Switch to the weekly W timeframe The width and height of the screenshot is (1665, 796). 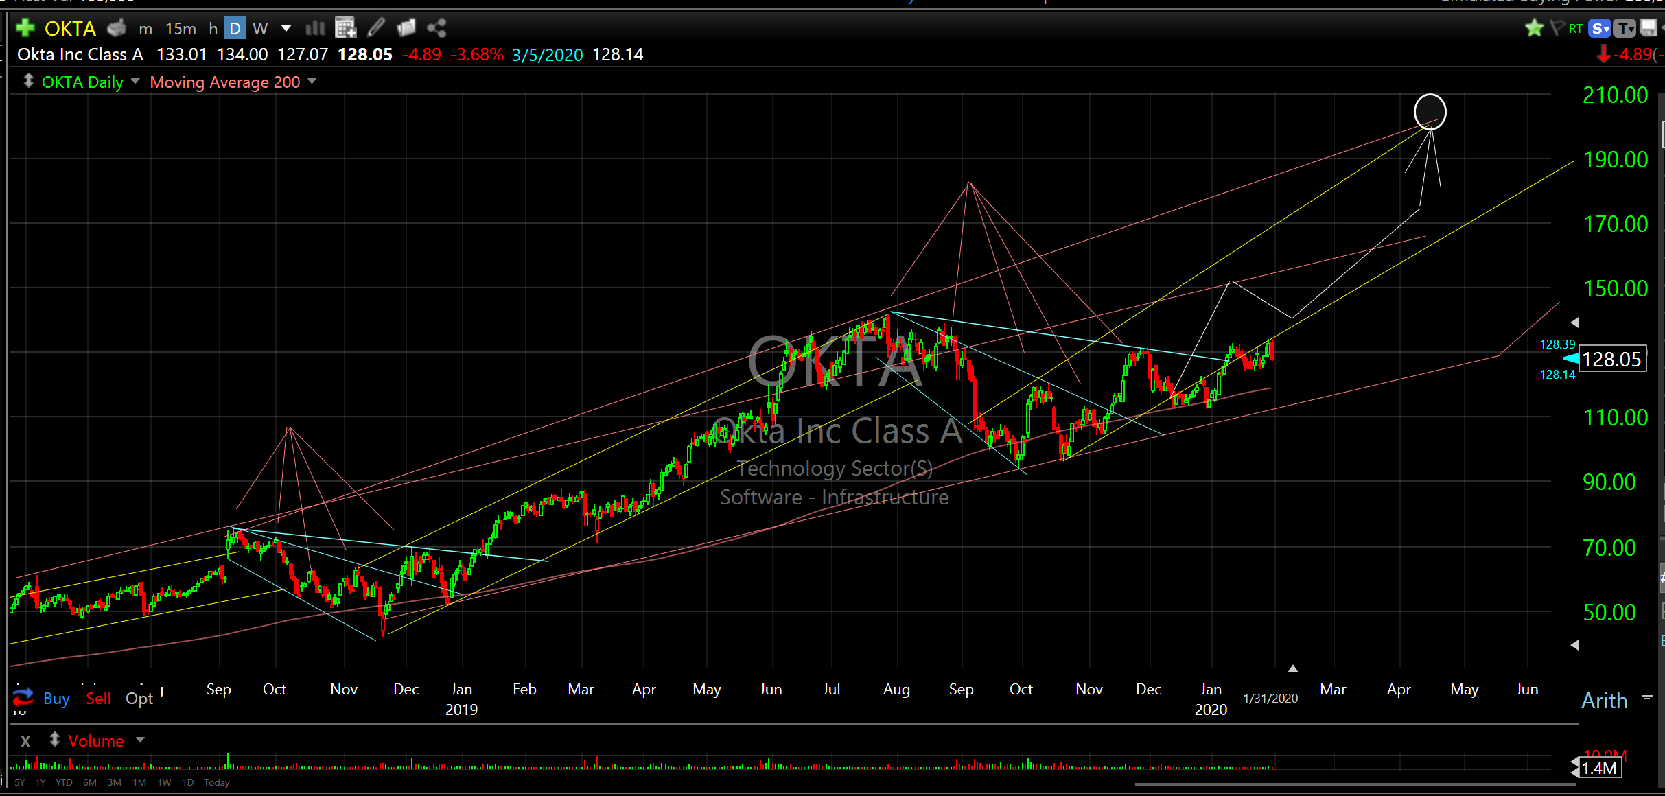tap(259, 29)
